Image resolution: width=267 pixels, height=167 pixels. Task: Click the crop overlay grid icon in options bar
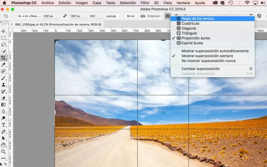click(x=168, y=16)
